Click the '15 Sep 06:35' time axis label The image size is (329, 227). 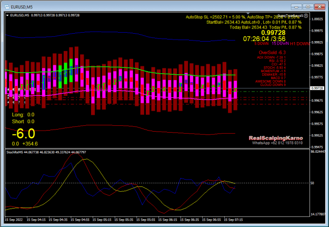190,220
